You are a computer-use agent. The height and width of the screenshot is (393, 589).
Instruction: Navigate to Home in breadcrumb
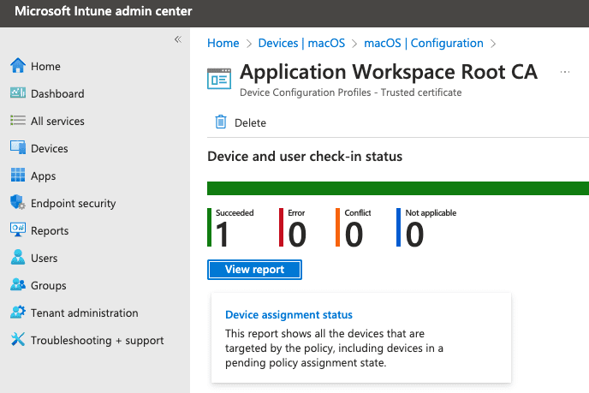point(223,43)
